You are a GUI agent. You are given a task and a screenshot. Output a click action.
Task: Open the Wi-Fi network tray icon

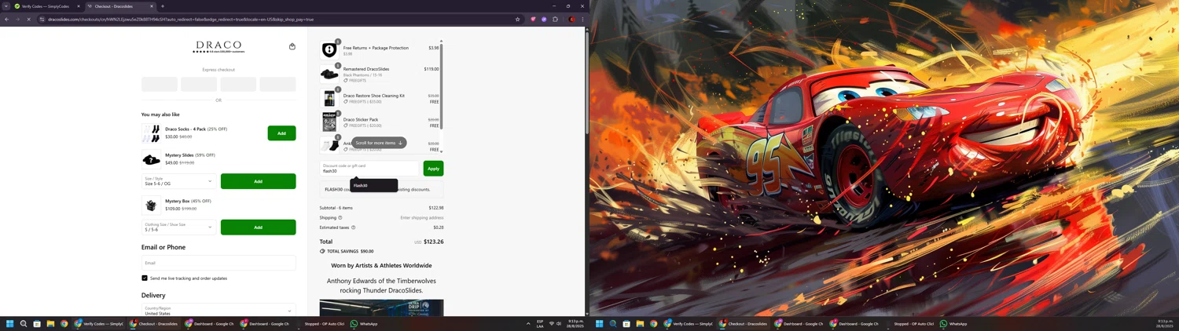point(551,323)
